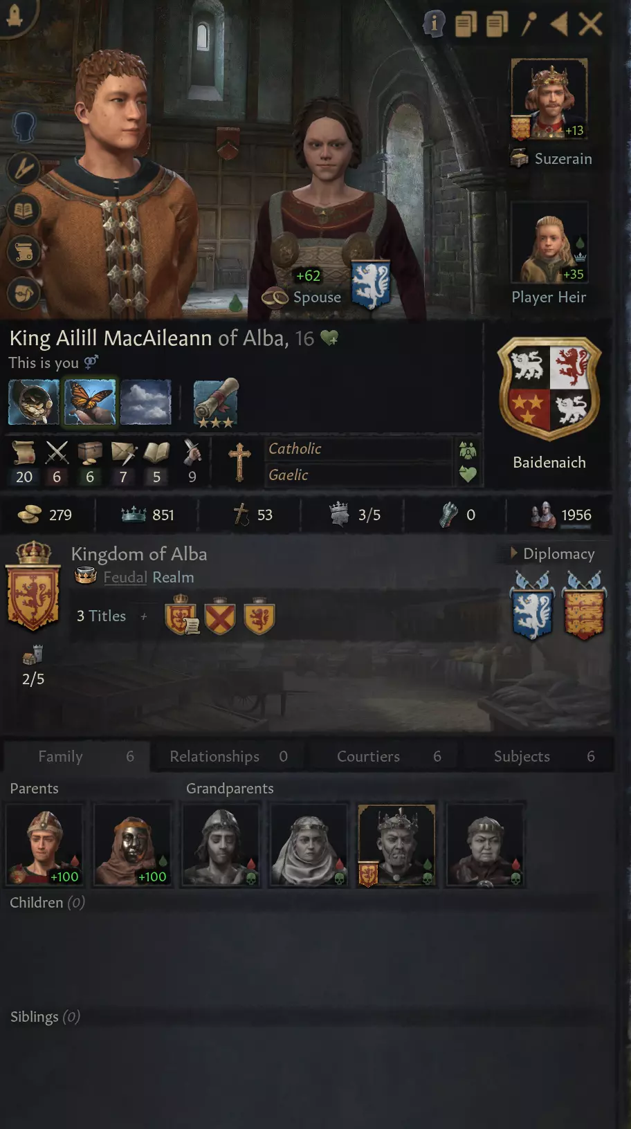Click the Catholic faith cross icon
Screen dimensions: 631x1129
tap(239, 461)
